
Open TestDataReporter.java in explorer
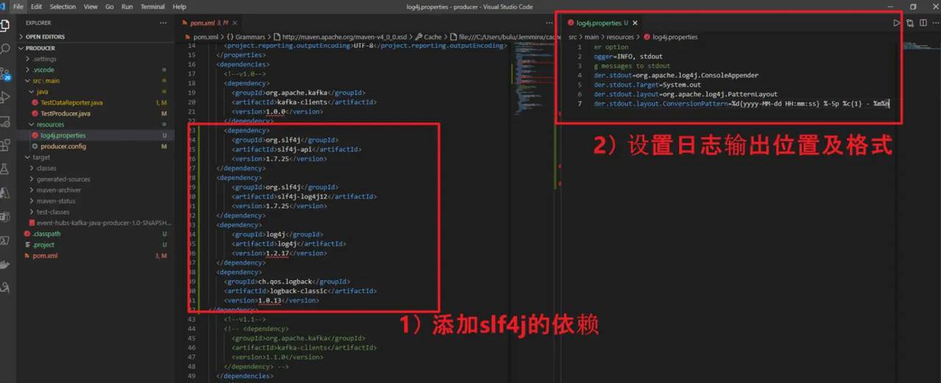tap(94, 103)
